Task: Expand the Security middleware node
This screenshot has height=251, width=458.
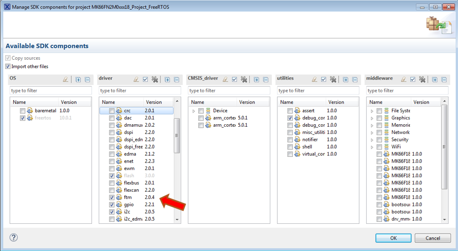Action: coord(372,140)
